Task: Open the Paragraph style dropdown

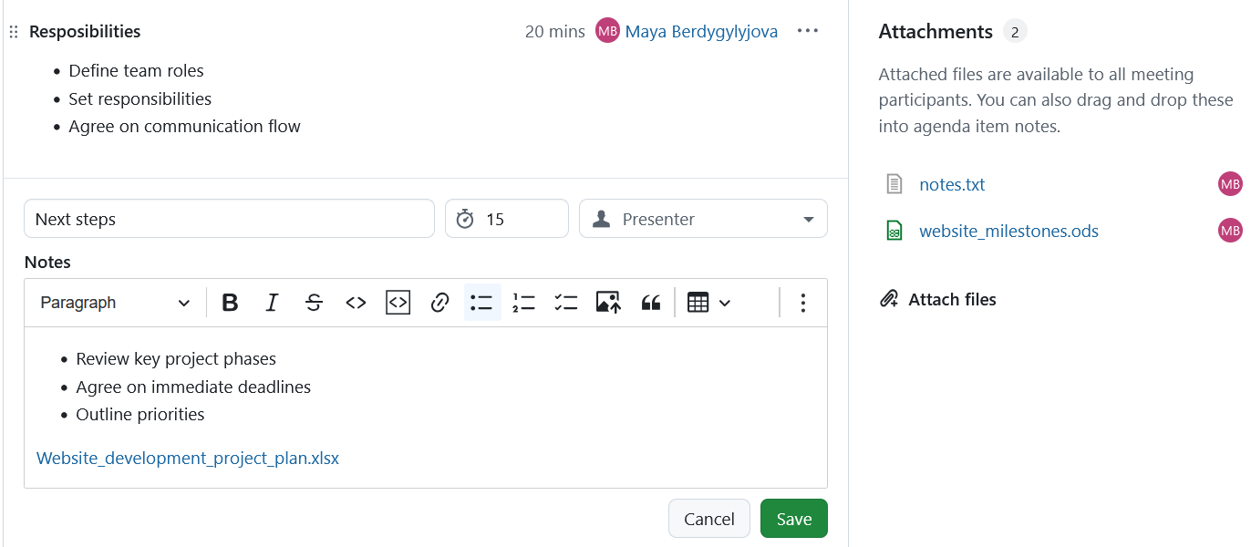Action: tap(115, 302)
